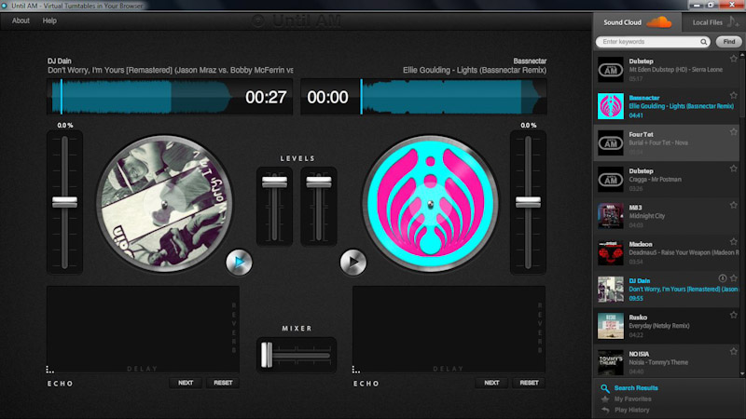This screenshot has height=419, width=746.
Task: Click the right deck 00:00 time readout
Action: coord(327,98)
